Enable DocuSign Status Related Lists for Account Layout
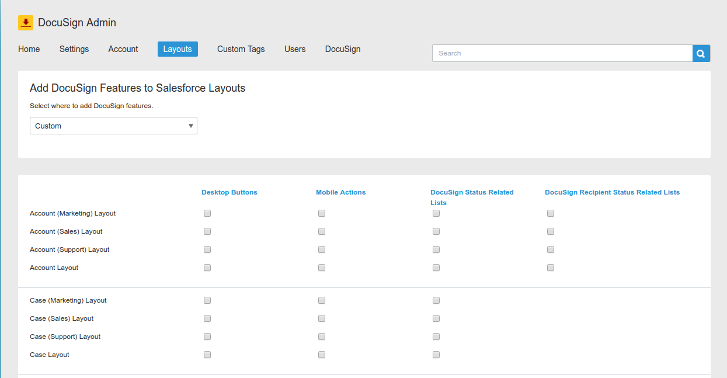The width and height of the screenshot is (727, 378). tap(436, 268)
